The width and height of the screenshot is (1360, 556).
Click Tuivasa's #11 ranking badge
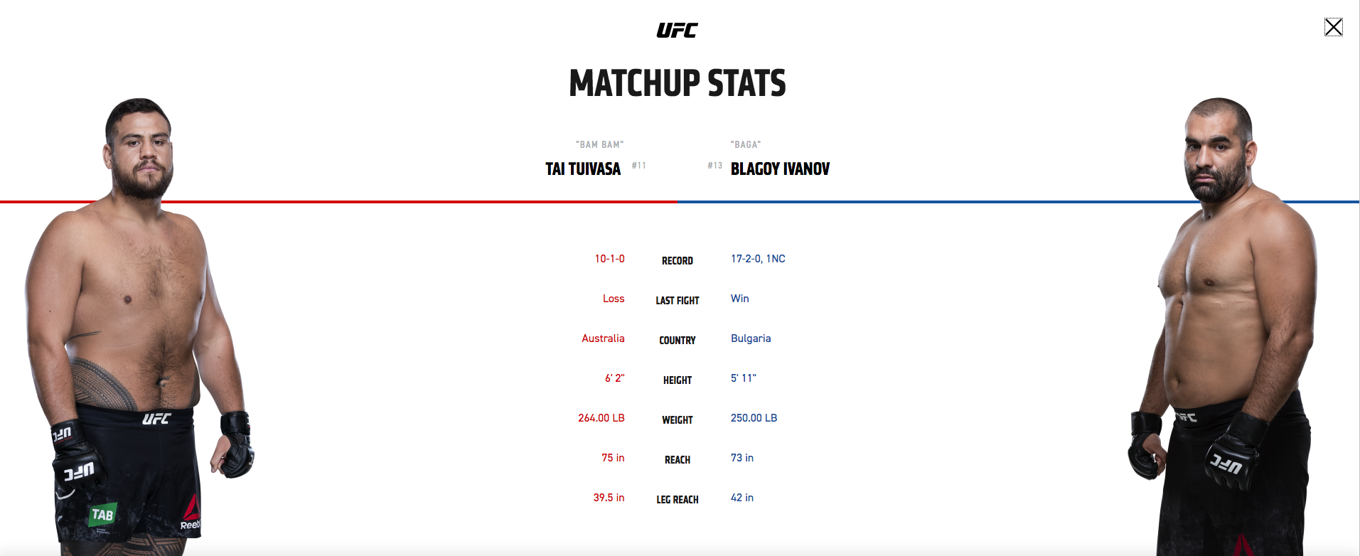tap(638, 166)
